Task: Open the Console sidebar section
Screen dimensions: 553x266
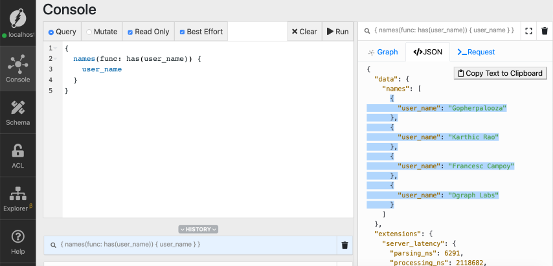Action: point(17,68)
